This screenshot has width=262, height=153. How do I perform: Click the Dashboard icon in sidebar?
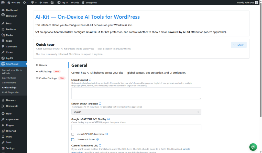(3, 10)
